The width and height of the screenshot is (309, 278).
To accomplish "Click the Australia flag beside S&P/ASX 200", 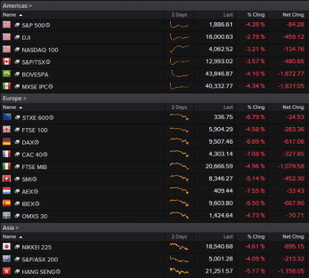I will click(7, 259).
